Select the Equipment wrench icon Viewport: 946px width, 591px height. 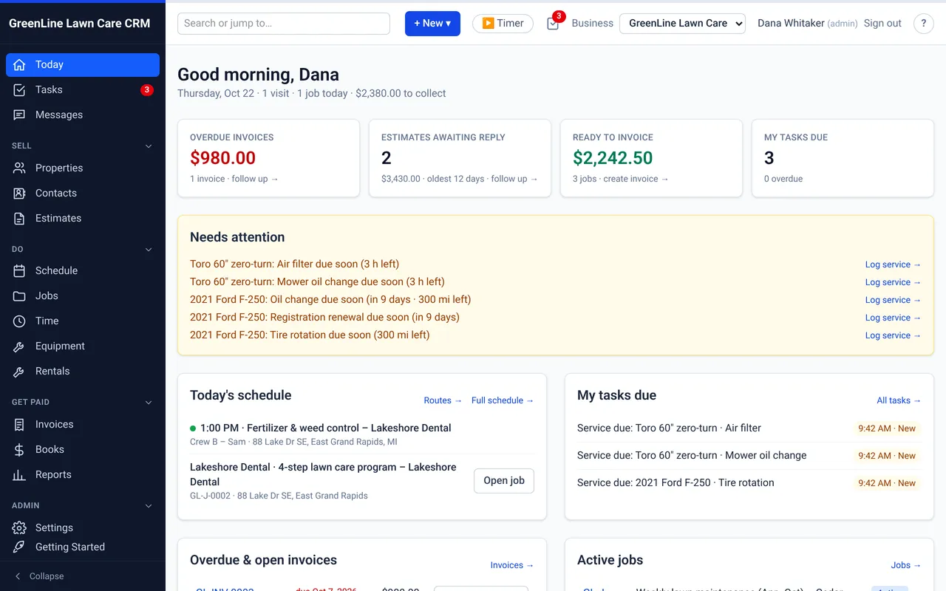[x=20, y=346]
